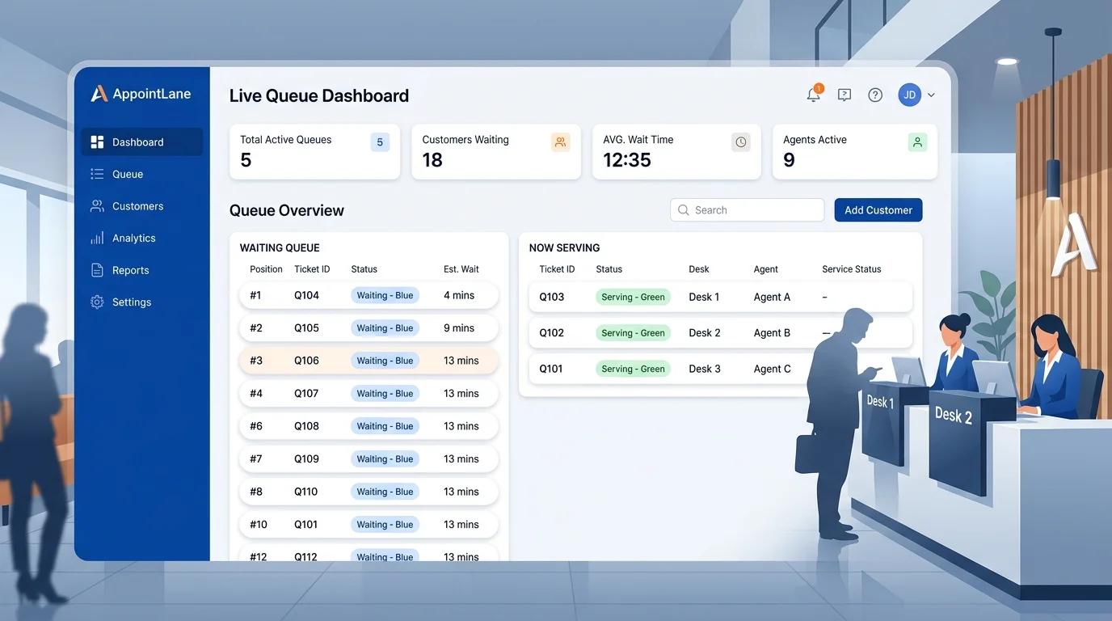Click the JD user avatar
This screenshot has width=1112, height=621.
pos(909,95)
